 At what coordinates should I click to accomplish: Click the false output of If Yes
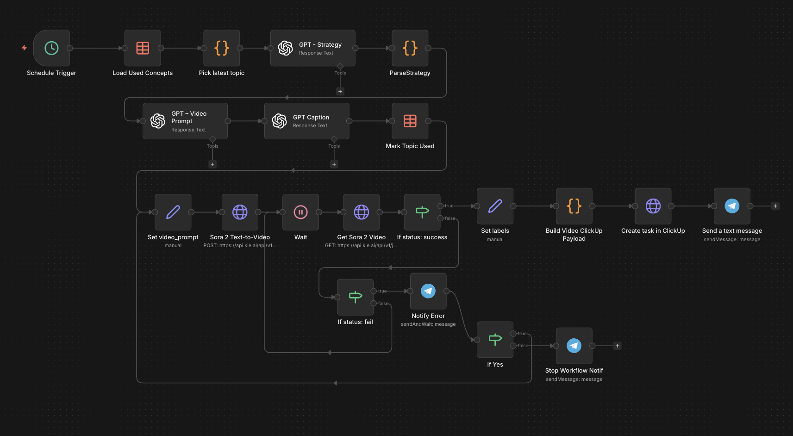tap(513, 346)
